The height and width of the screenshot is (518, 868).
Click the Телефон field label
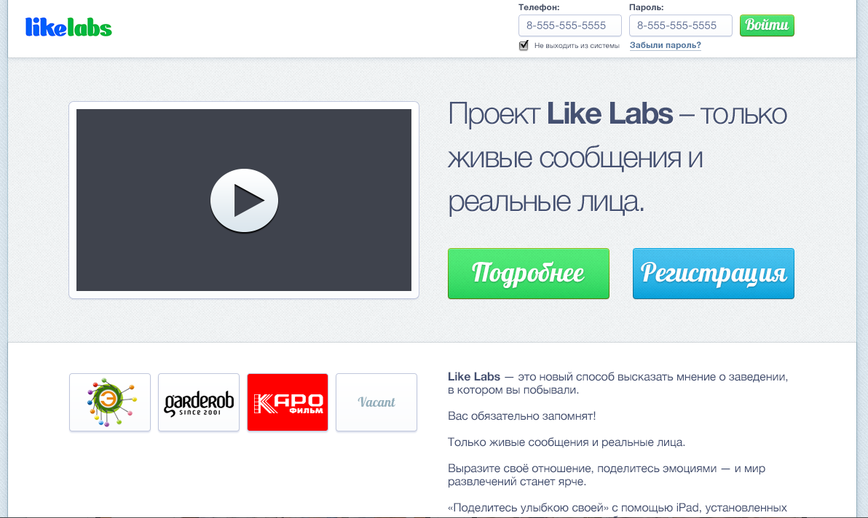pos(539,8)
